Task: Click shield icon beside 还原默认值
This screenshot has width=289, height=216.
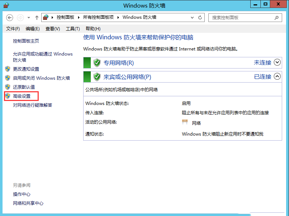Action: click(x=8, y=87)
